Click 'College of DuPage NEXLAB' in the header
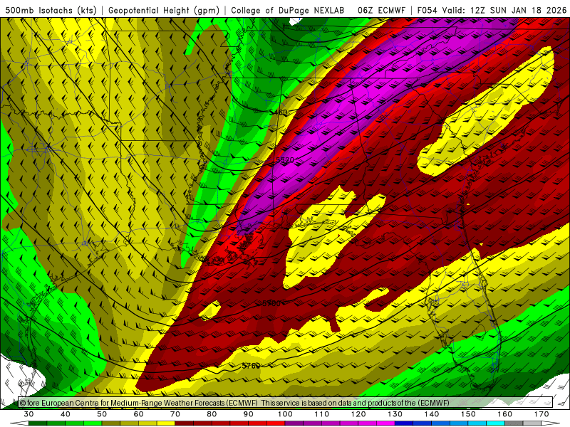The width and height of the screenshot is (570, 427). (x=288, y=10)
